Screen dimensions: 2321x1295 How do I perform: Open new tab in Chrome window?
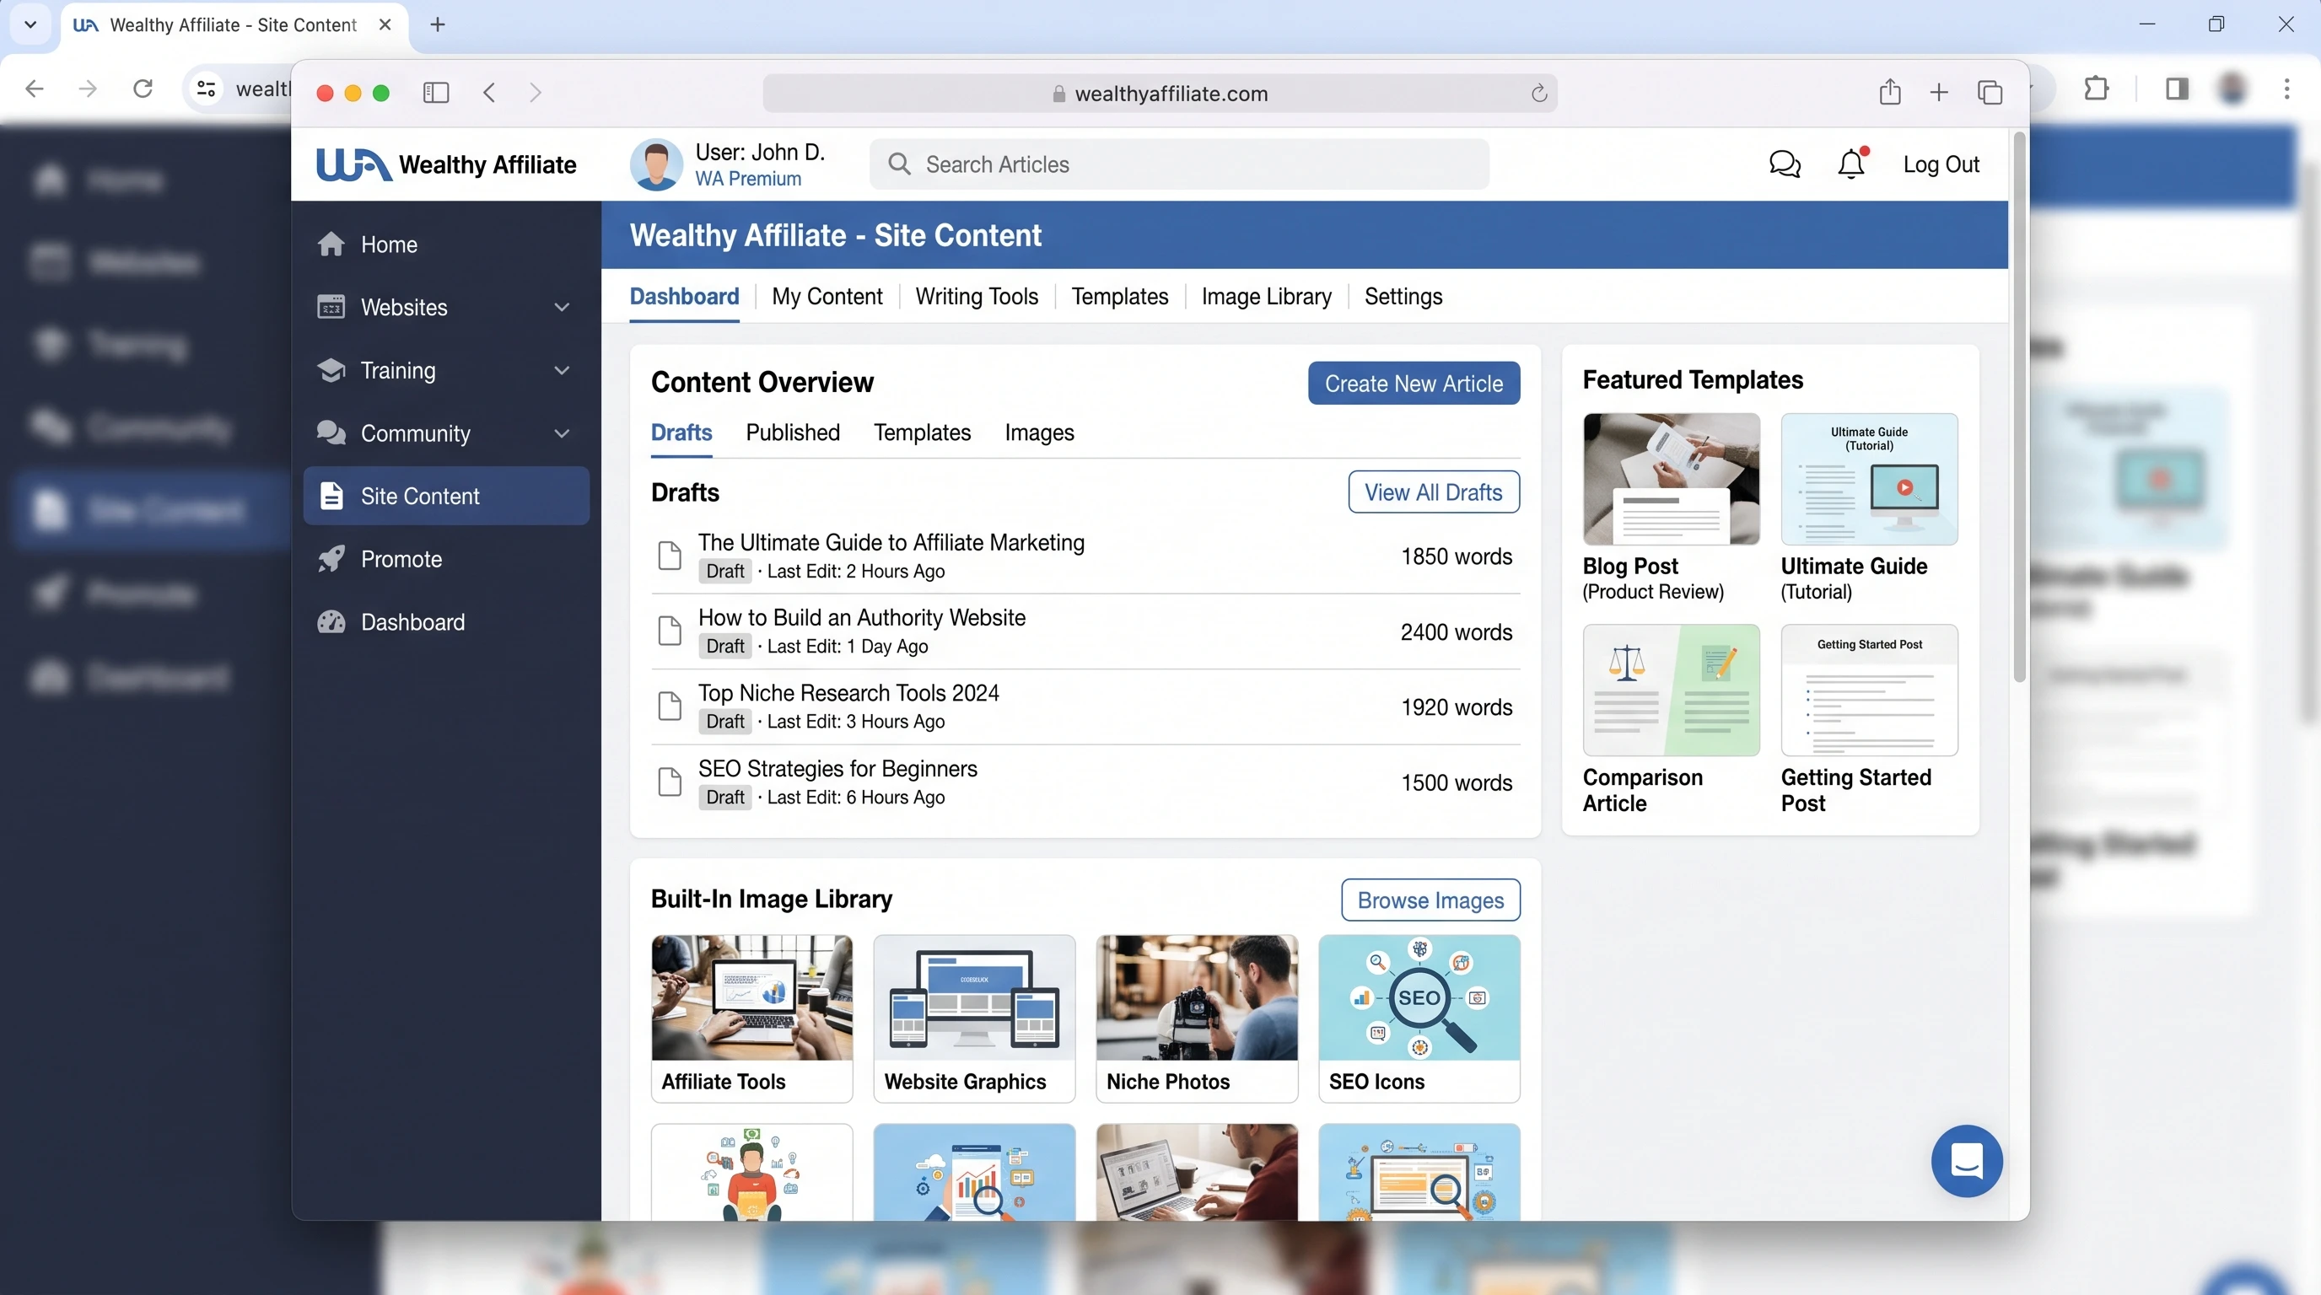(x=438, y=24)
